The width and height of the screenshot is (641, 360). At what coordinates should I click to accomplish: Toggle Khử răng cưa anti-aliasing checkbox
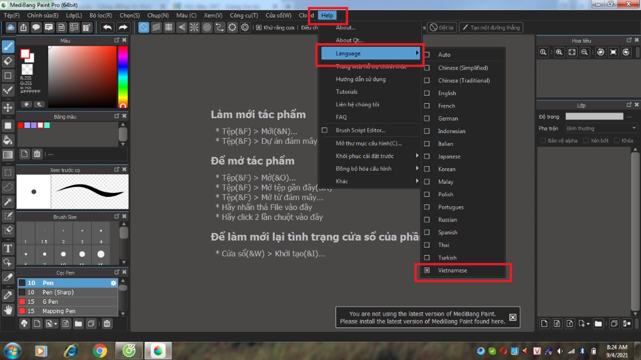pos(259,27)
